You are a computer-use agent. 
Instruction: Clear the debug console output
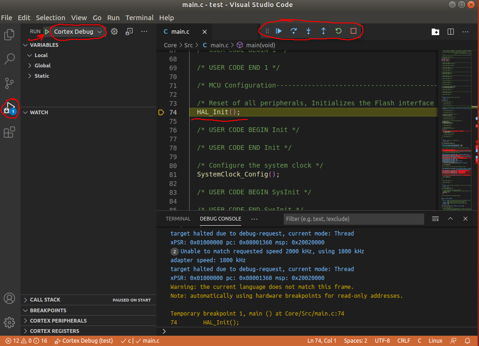(x=435, y=219)
